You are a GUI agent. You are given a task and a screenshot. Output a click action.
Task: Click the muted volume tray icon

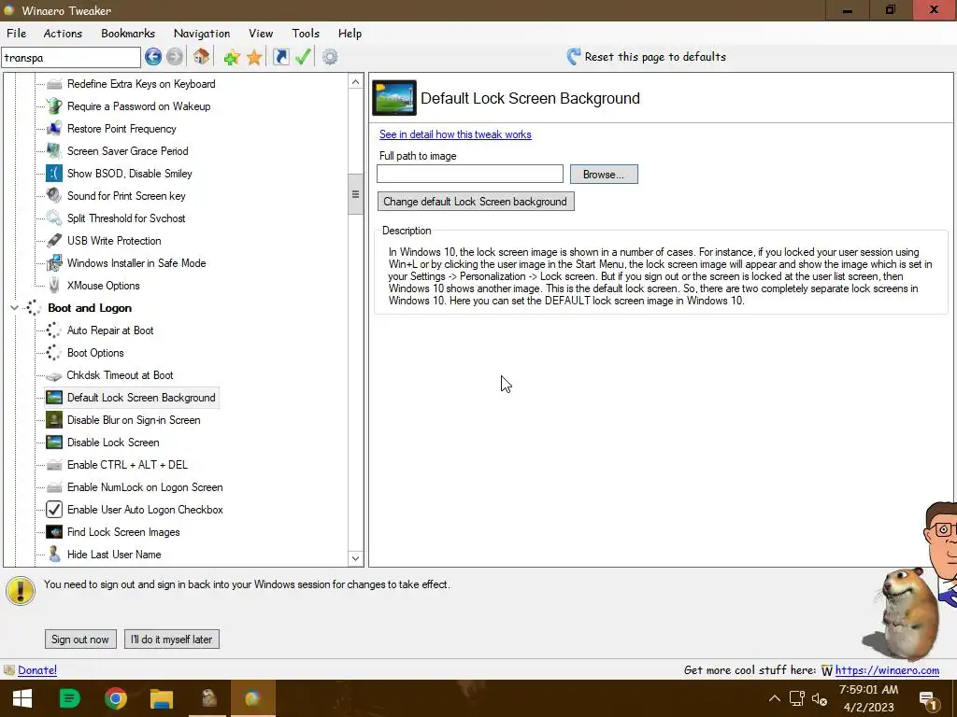[x=819, y=698]
